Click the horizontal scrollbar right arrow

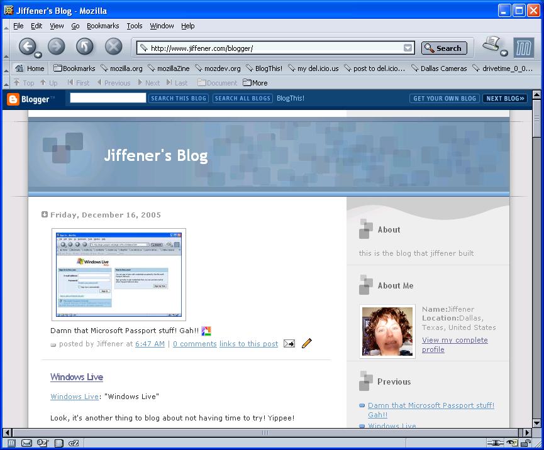528,432
